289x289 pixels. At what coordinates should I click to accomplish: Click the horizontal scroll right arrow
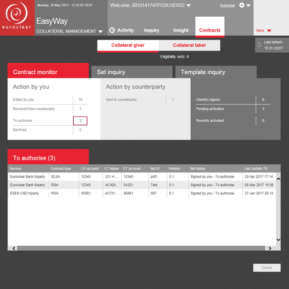click(270, 248)
